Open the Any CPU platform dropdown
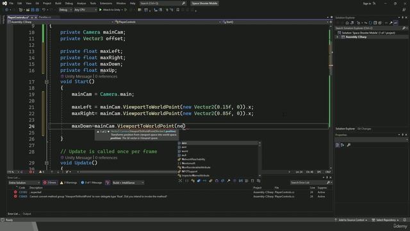The height and width of the screenshot is (231, 410). [85, 10]
